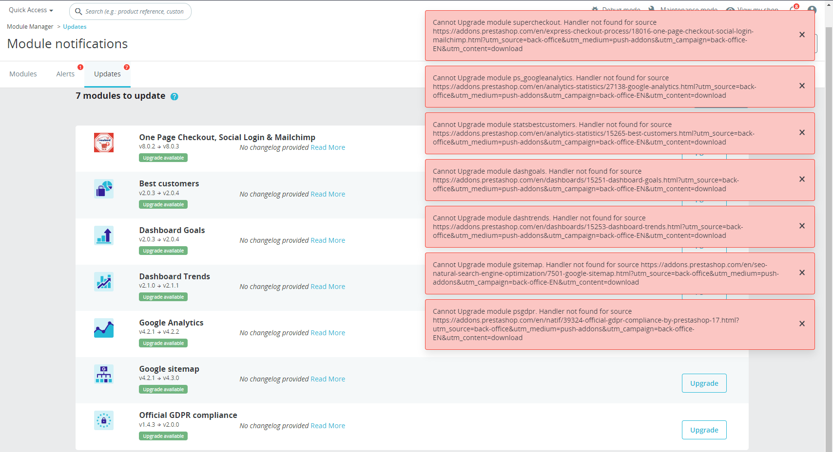Click the Best customers module icon
Screen dimensions: 833x452
point(104,189)
